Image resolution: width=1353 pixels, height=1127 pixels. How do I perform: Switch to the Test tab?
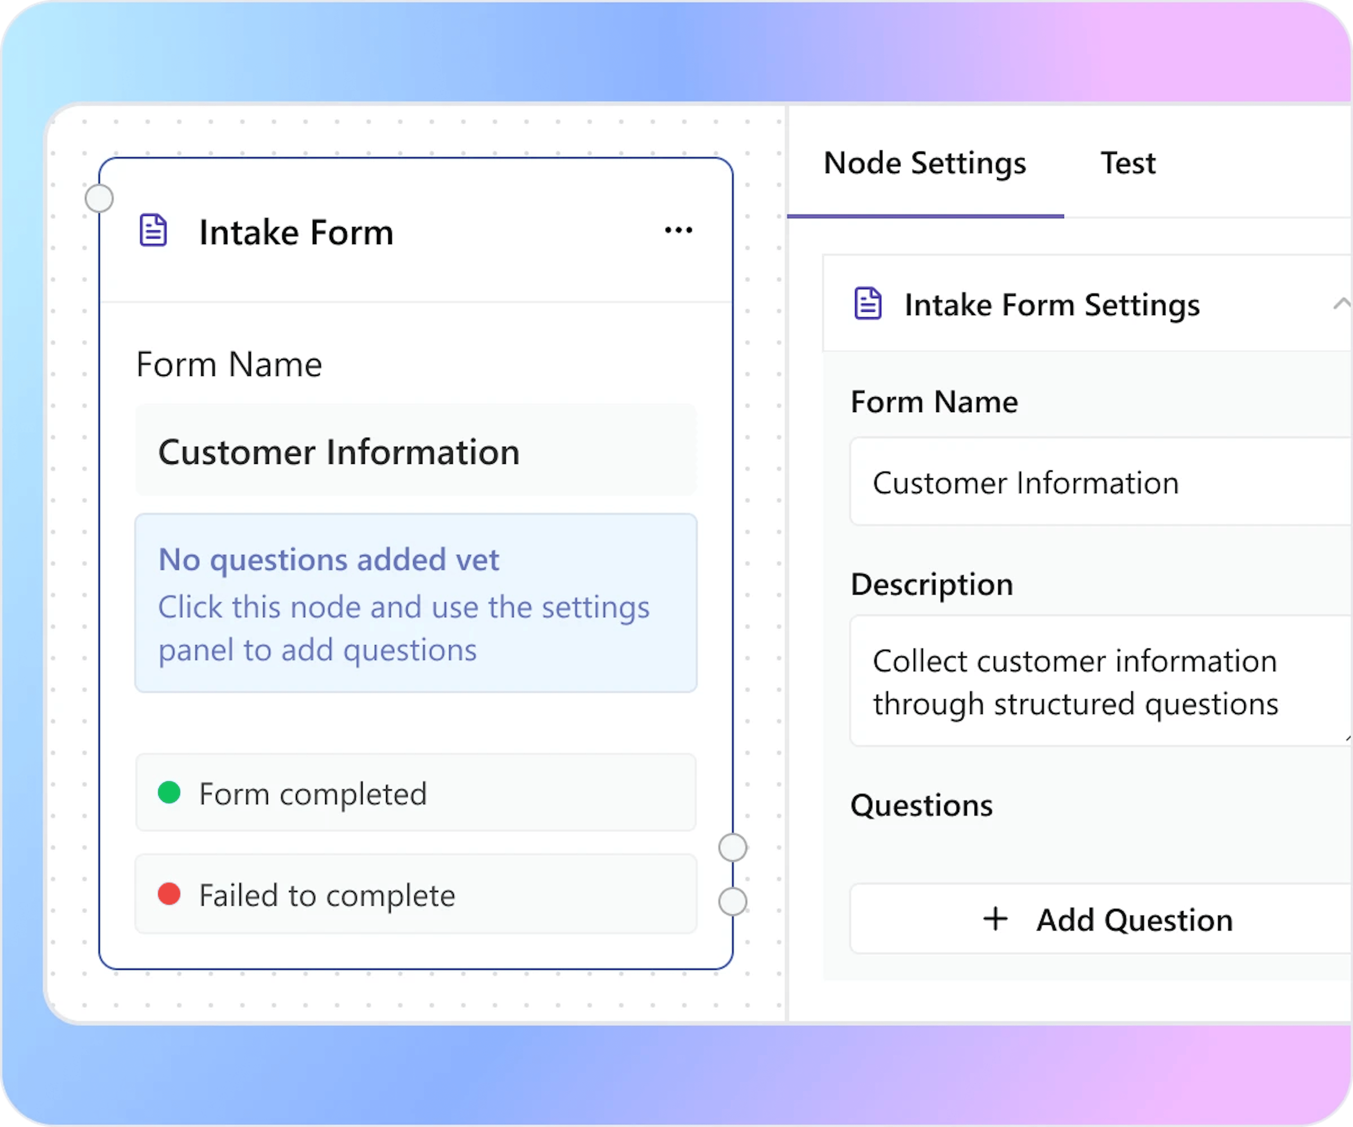click(1127, 163)
